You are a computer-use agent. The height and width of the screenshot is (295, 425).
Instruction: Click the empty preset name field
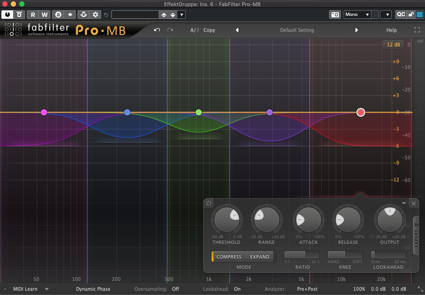pyautogui.click(x=135, y=15)
